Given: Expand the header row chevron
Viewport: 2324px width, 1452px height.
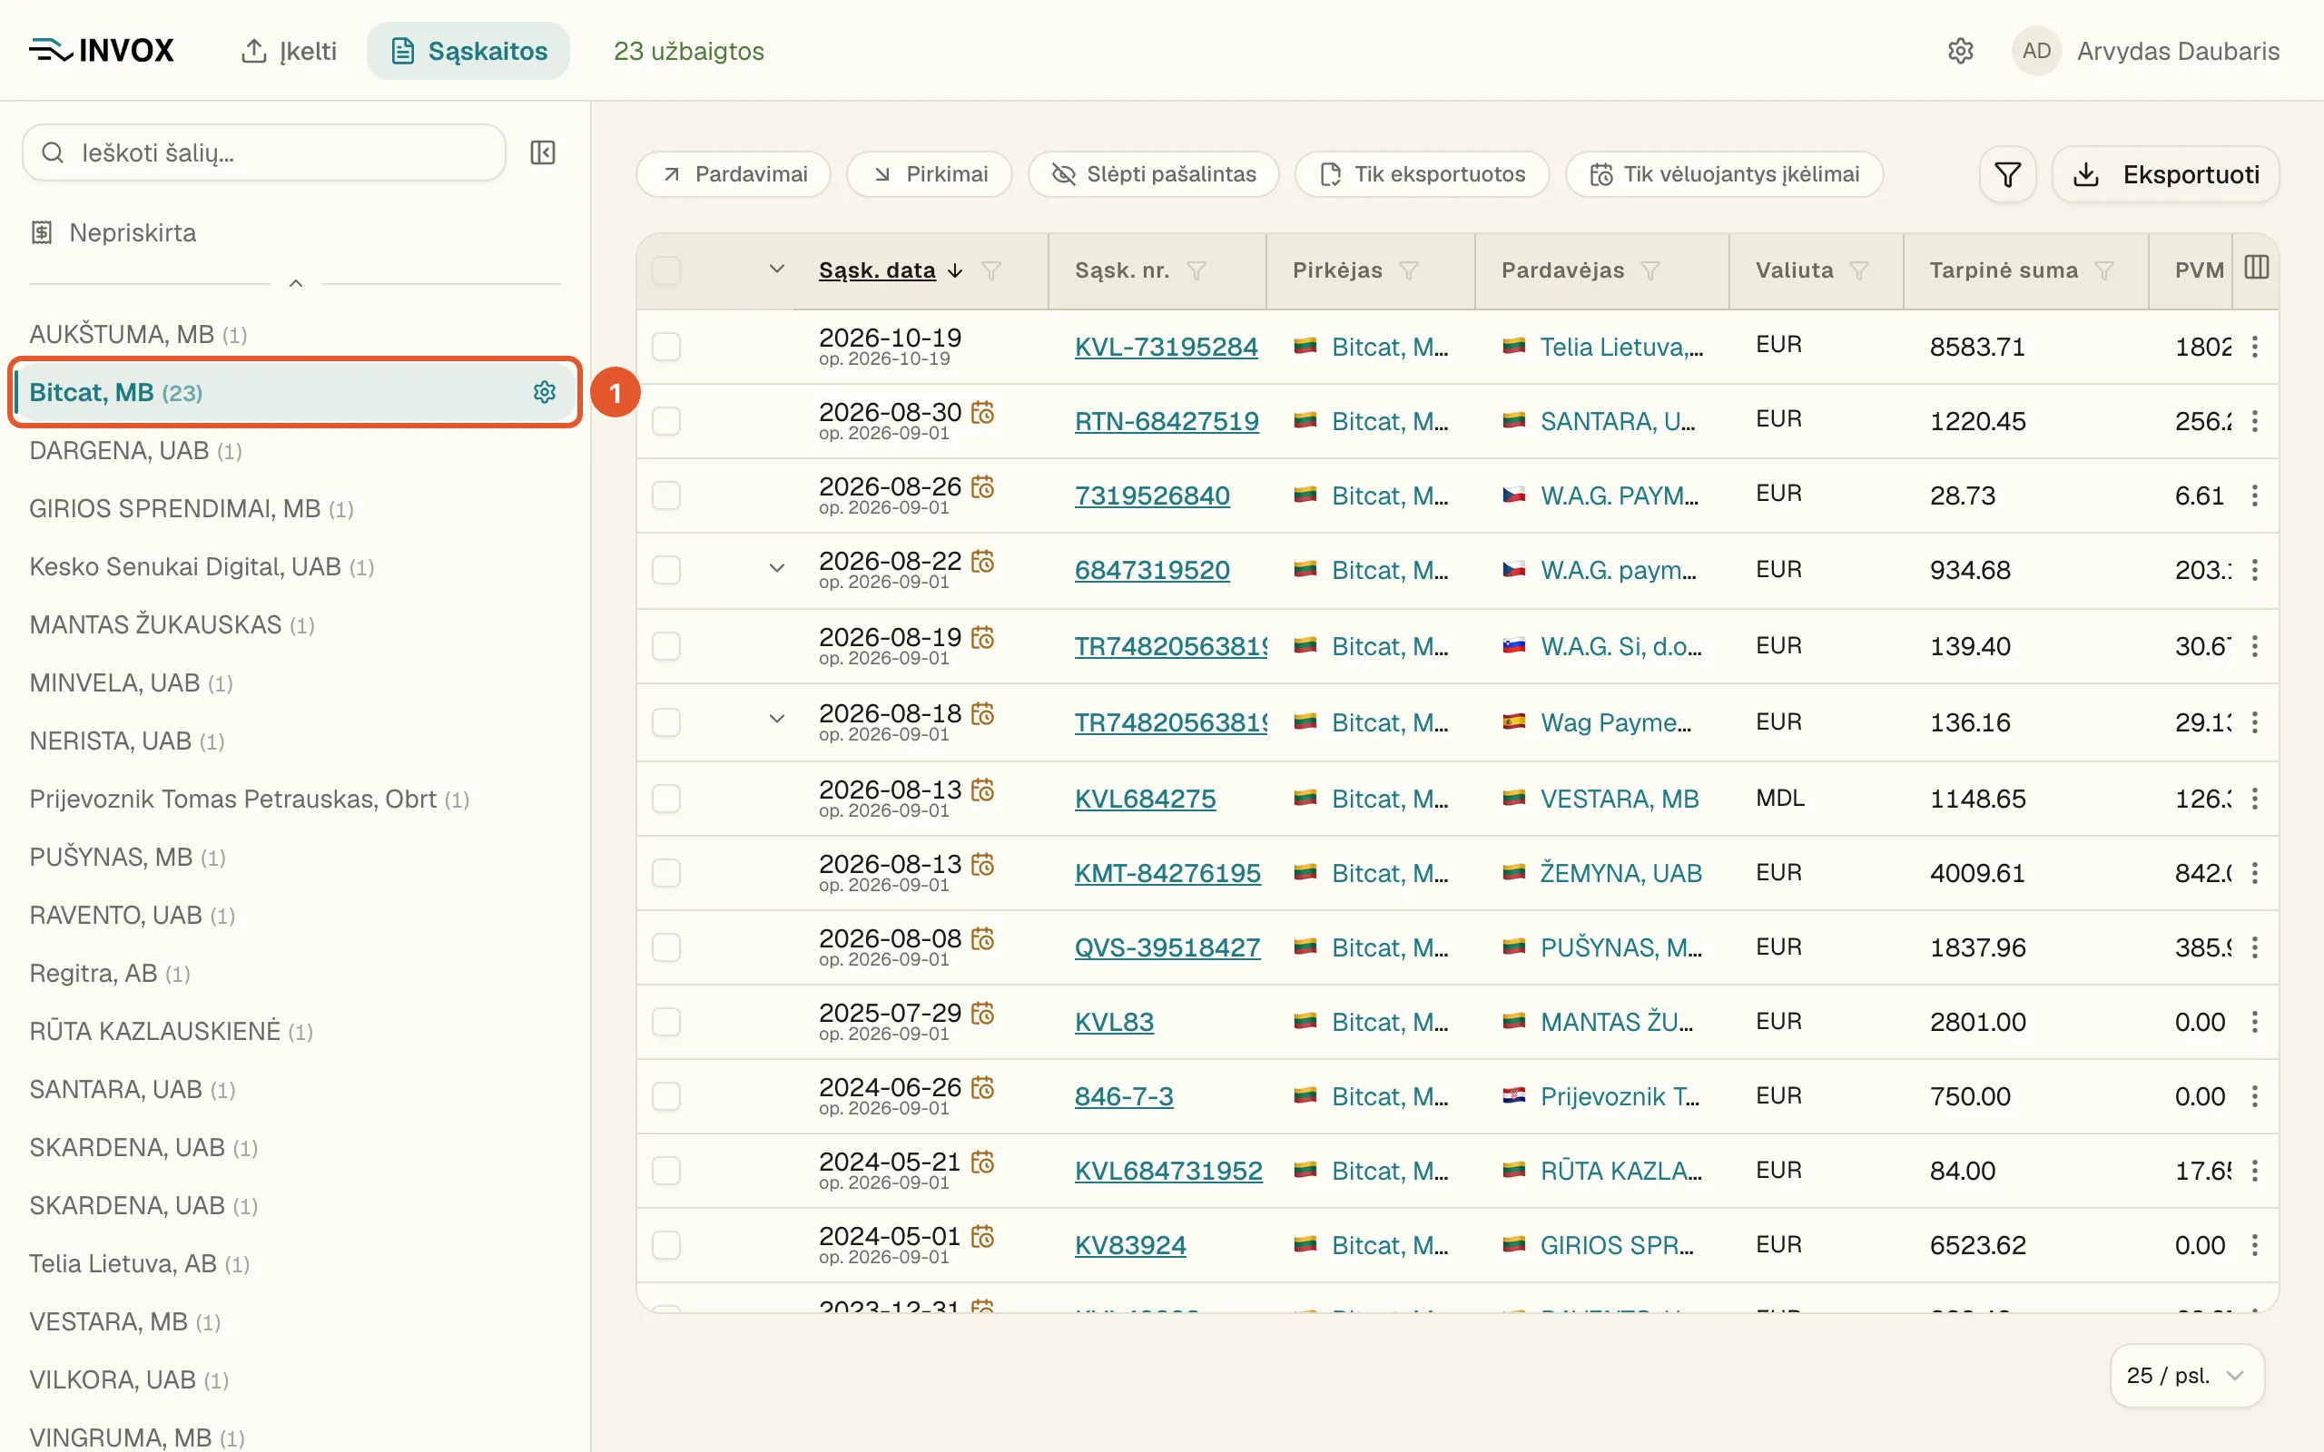Looking at the screenshot, I should (x=777, y=270).
